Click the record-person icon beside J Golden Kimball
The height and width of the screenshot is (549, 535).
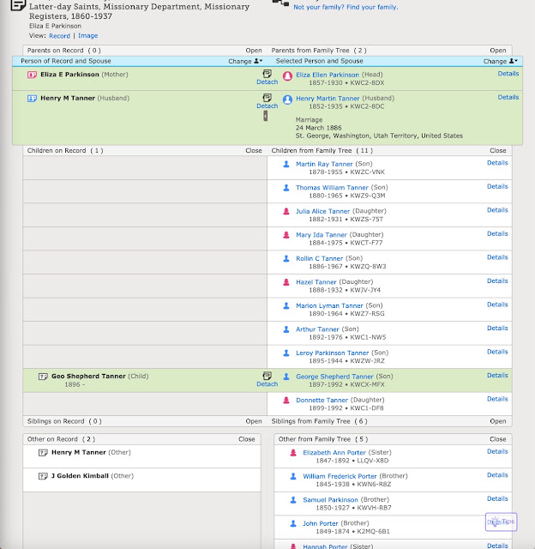tap(43, 476)
